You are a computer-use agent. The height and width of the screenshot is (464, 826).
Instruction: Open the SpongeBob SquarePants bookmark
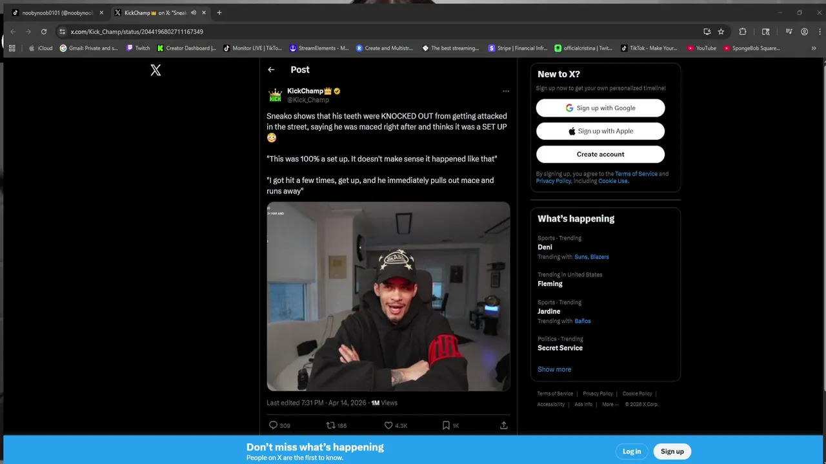click(752, 48)
